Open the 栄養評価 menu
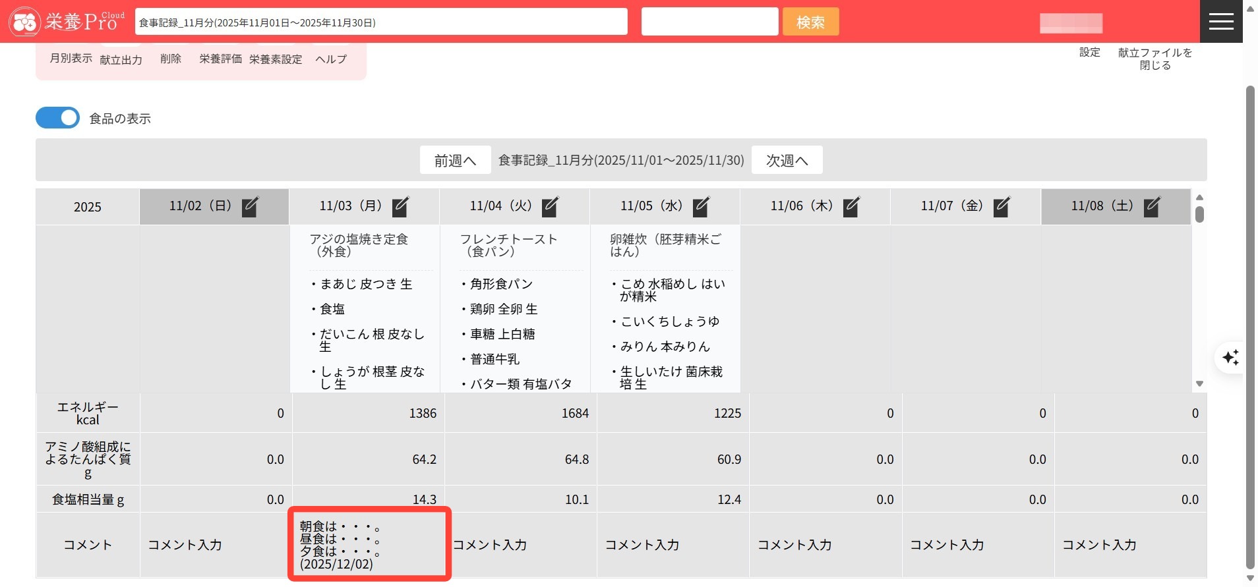Viewport: 1258px width, 587px height. pos(220,59)
